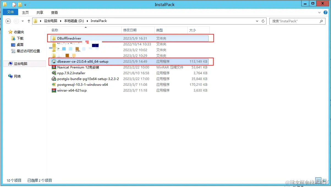Image resolution: width=331 pixels, height=187 pixels.
Task: Go forward with the forward arrow
Action: pyautogui.click(x=16, y=21)
